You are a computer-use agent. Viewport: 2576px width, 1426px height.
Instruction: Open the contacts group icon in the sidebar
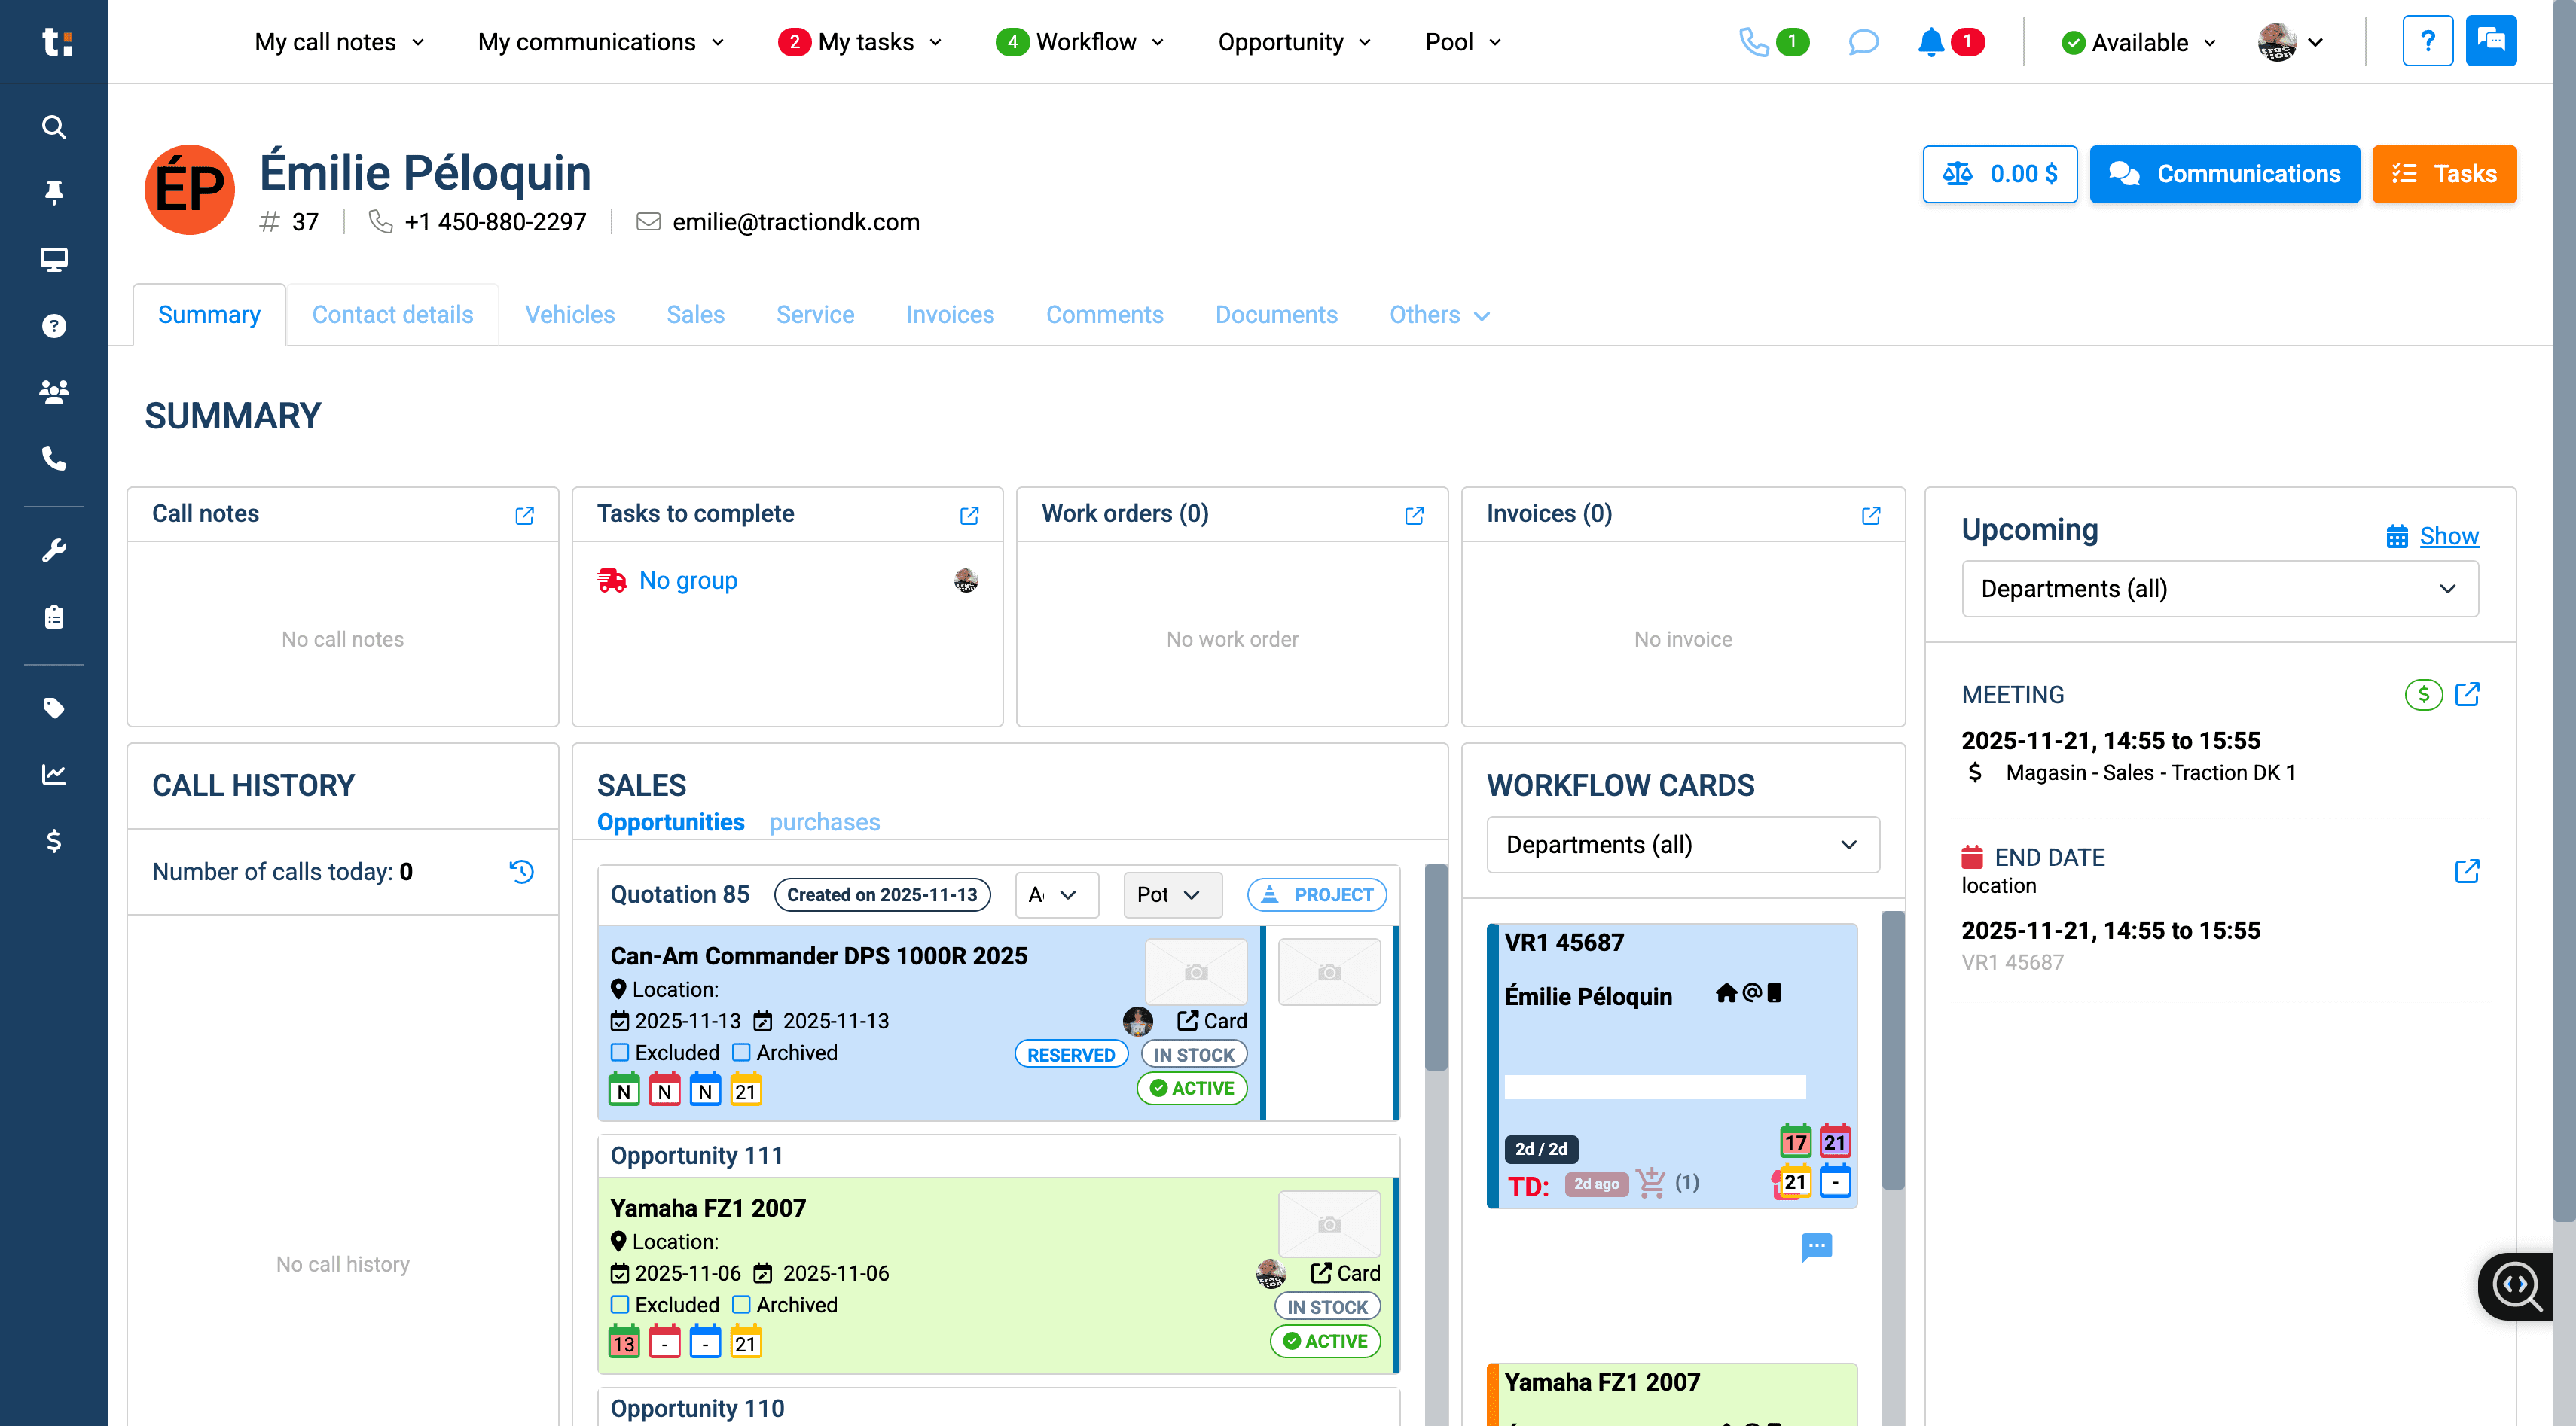pos(54,392)
